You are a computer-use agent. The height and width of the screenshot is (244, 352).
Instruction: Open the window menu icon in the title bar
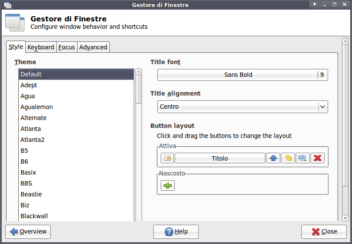7,5
